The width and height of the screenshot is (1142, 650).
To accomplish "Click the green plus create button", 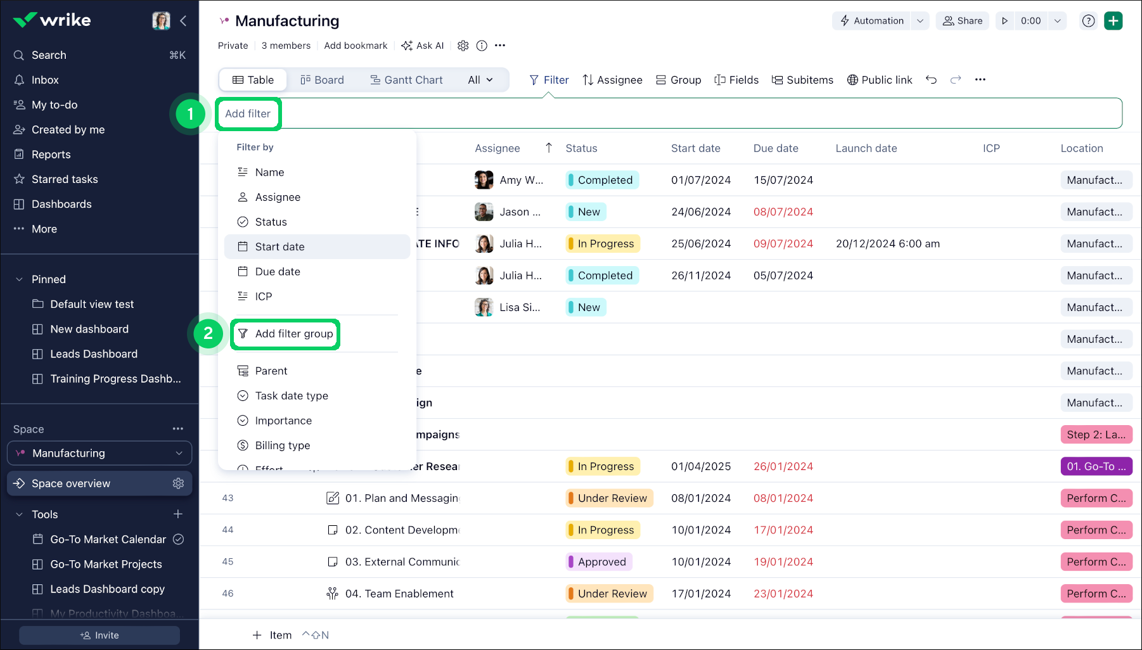I will 1113,21.
